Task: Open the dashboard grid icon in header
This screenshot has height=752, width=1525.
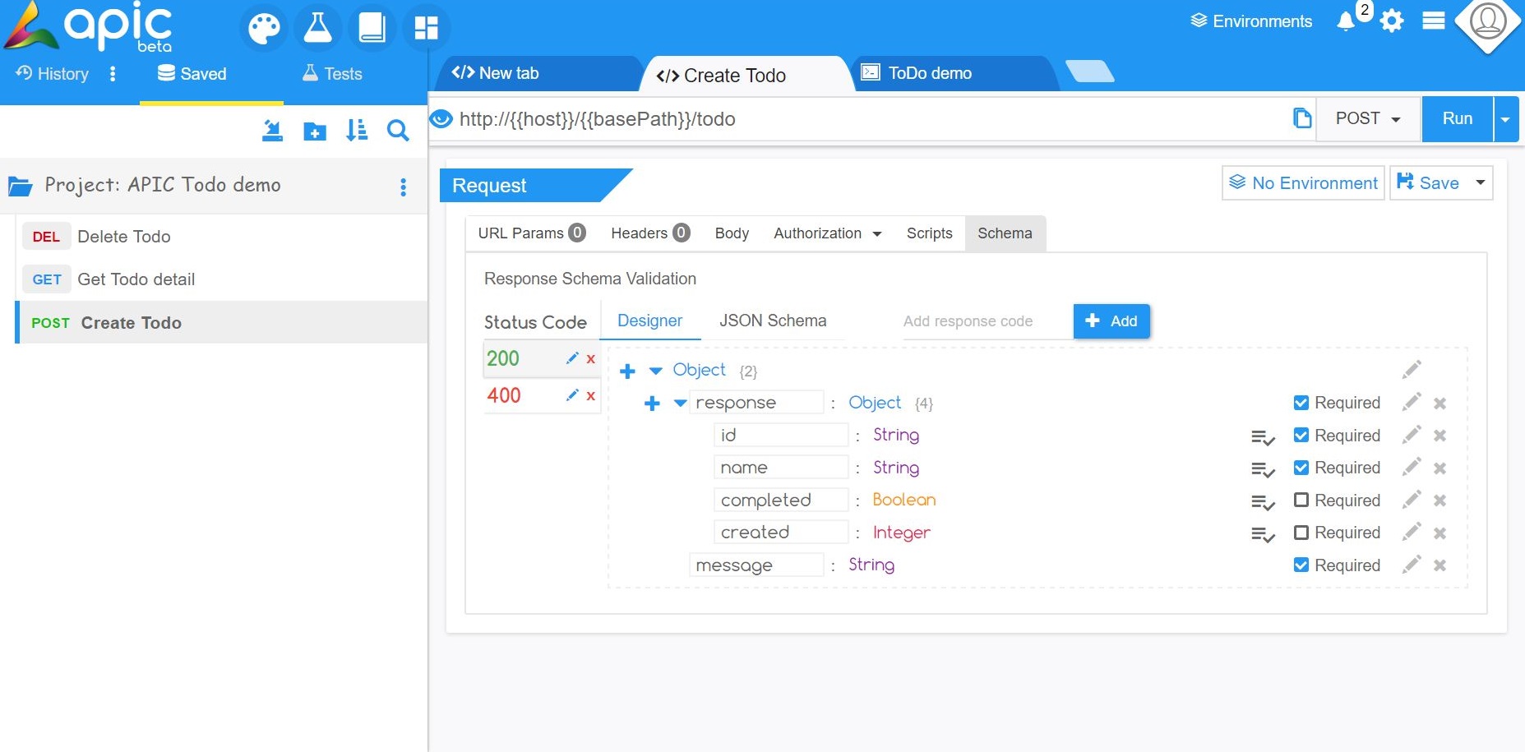Action: 426,28
